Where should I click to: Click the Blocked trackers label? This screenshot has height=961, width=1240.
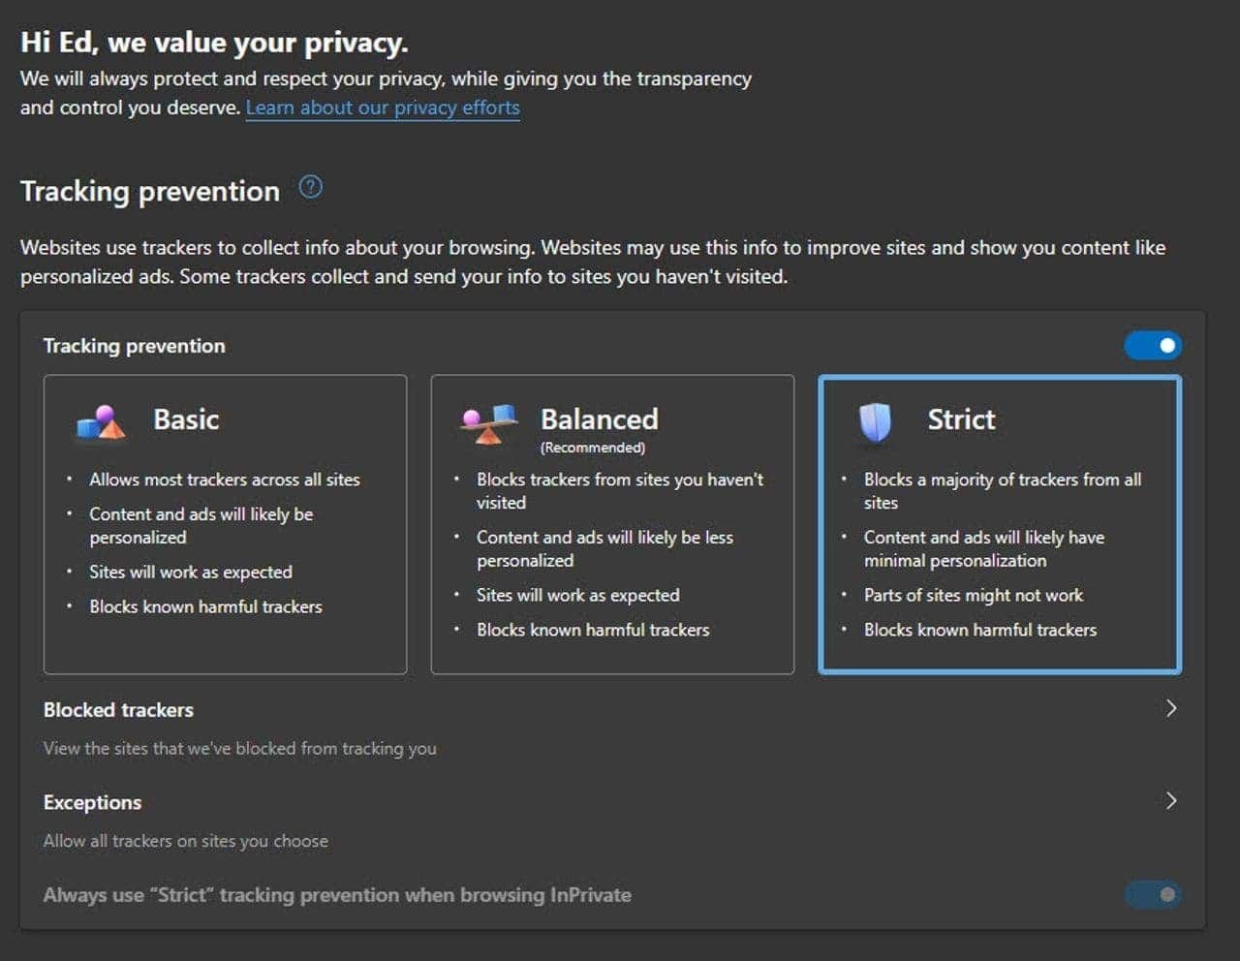tap(118, 710)
